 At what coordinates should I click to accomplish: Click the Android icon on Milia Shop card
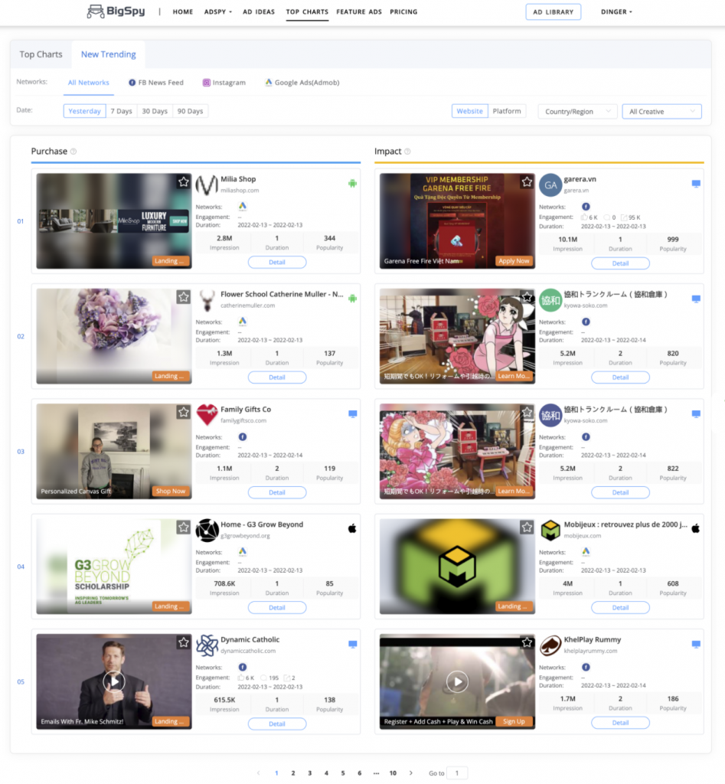pyautogui.click(x=352, y=184)
